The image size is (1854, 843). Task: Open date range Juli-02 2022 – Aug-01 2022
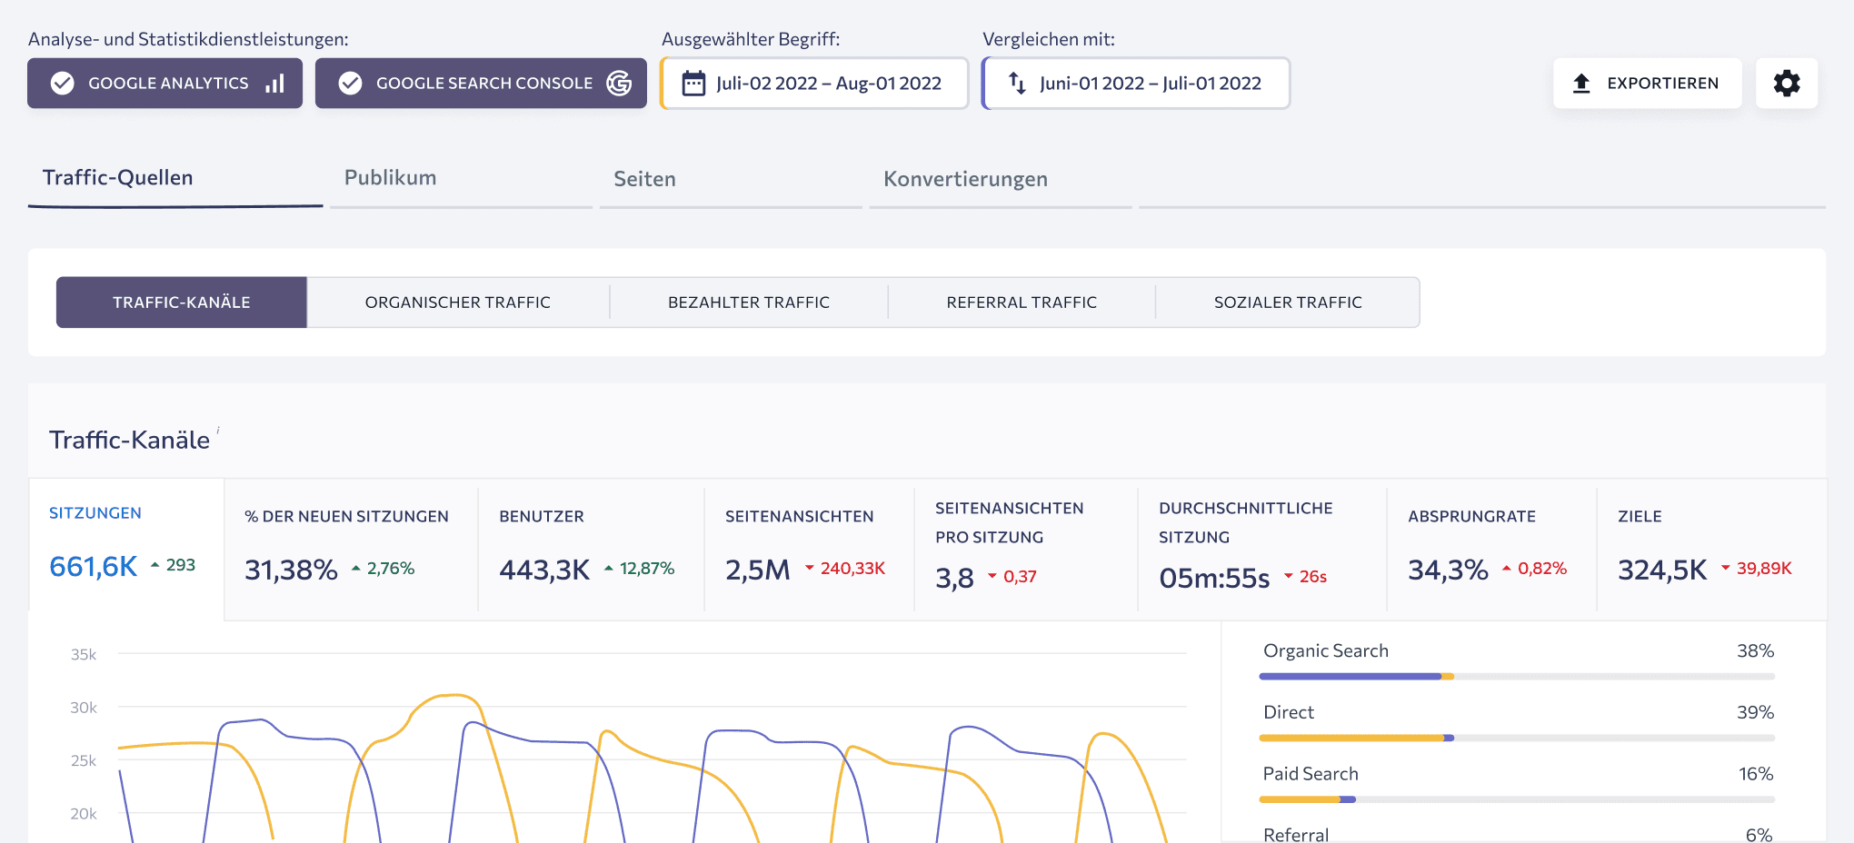(814, 84)
